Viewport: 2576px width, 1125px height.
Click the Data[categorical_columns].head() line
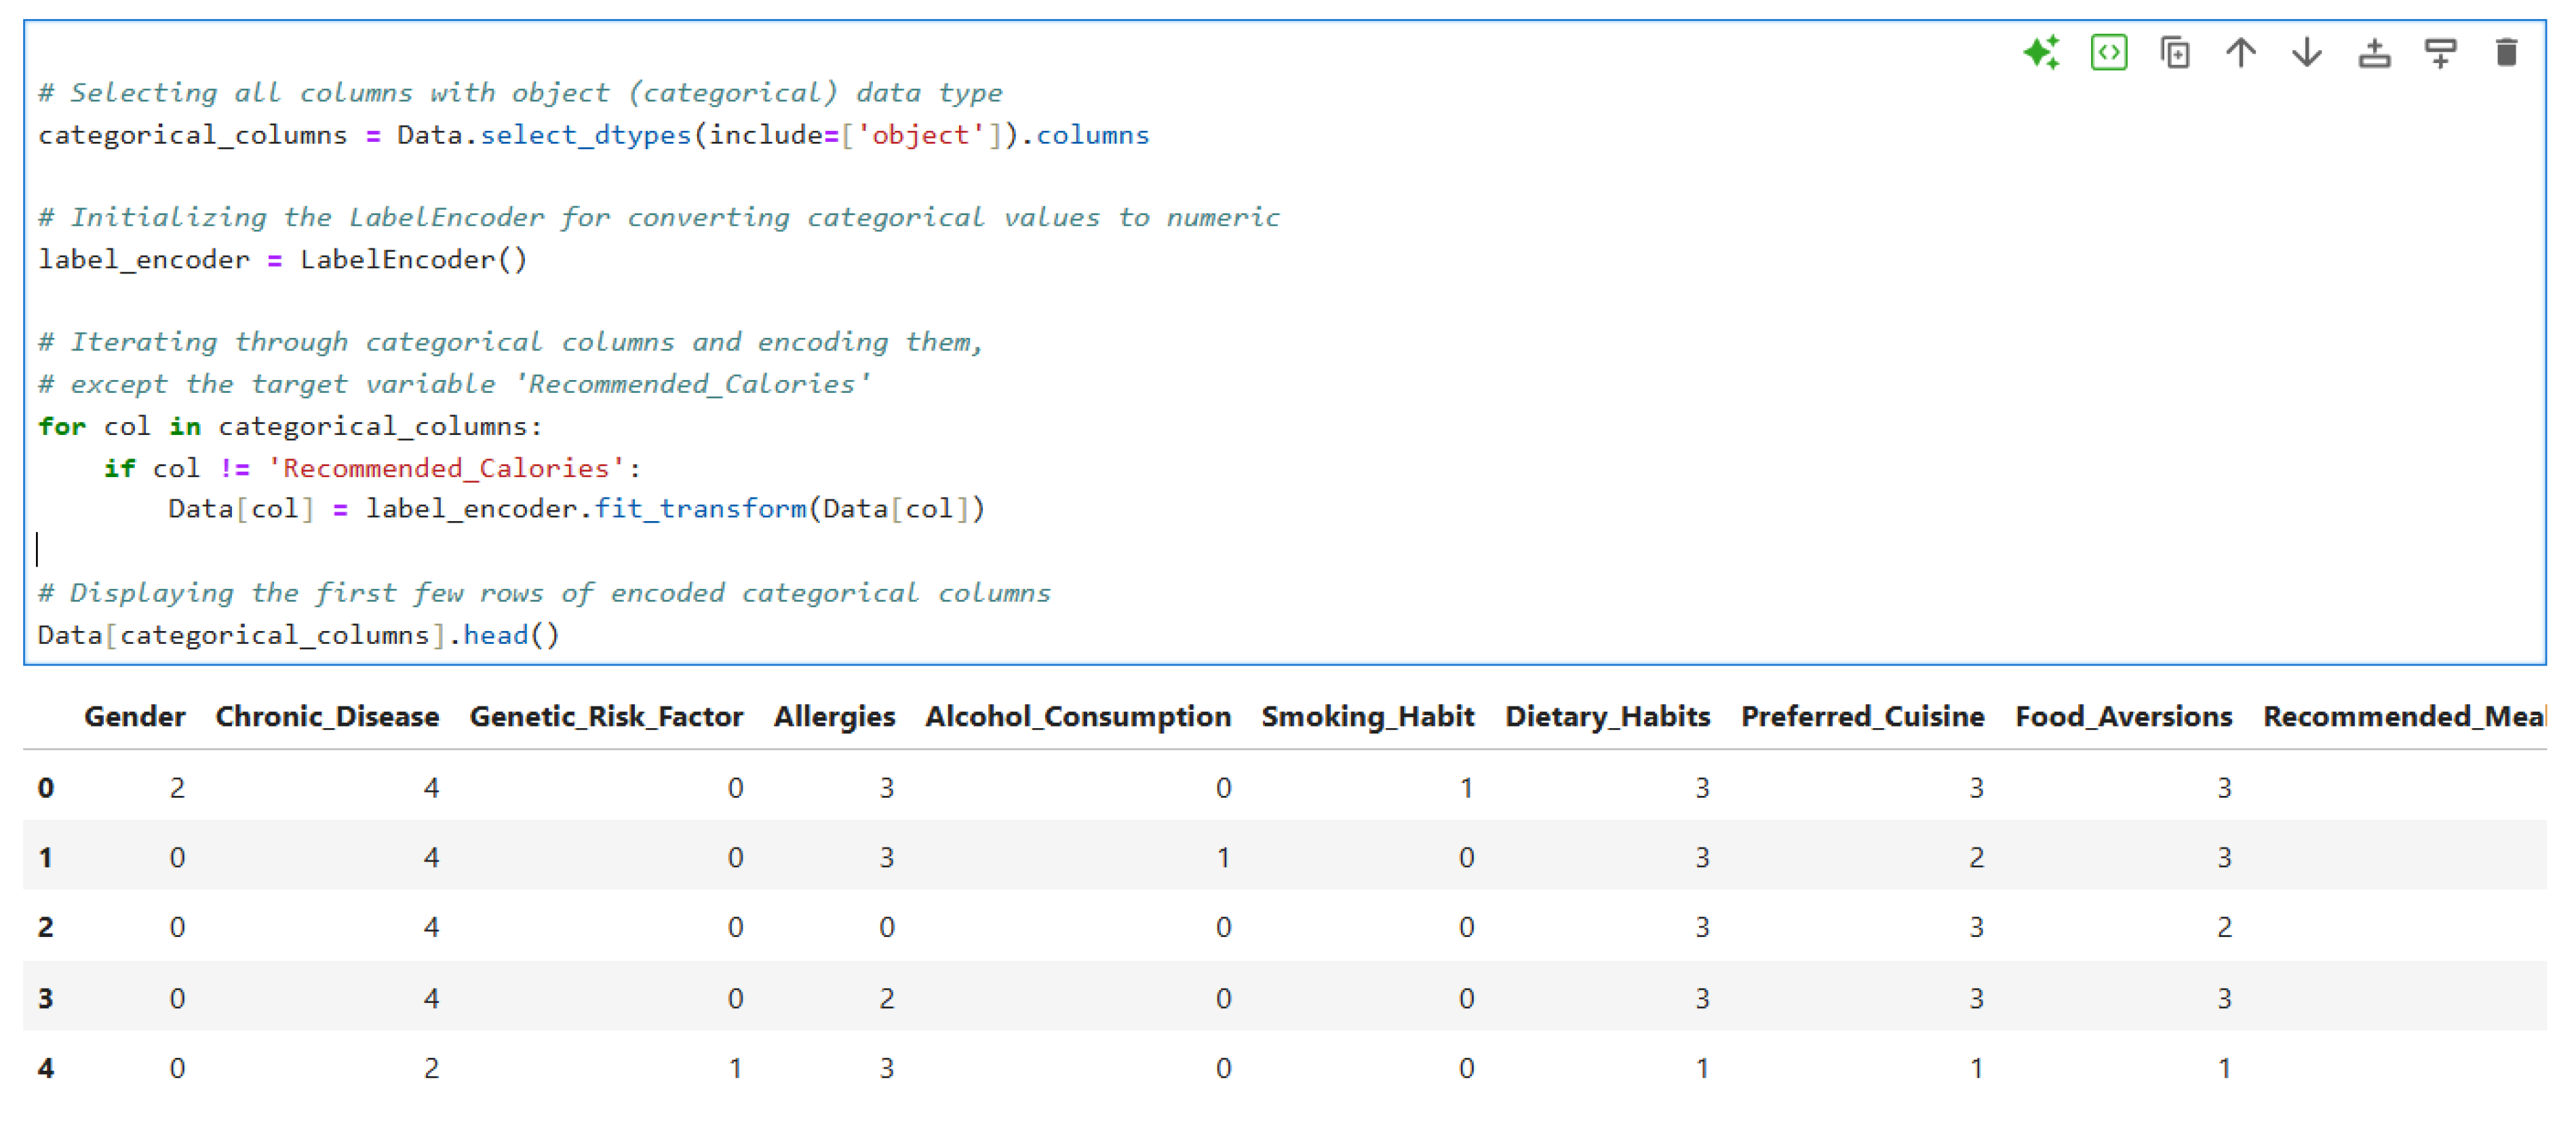pyautogui.click(x=298, y=635)
